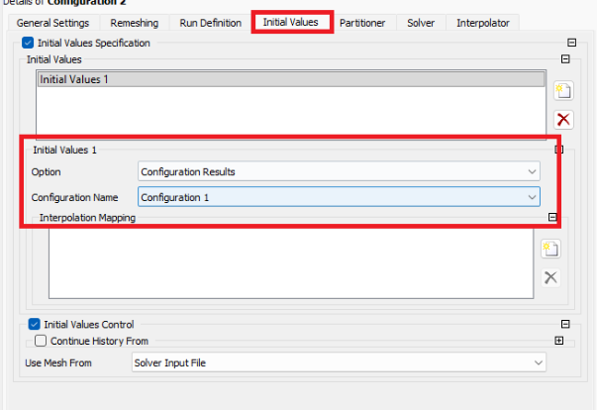Screen dimensions: 597x410
Task: Delete the selected initial values entry
Action: [x=563, y=120]
